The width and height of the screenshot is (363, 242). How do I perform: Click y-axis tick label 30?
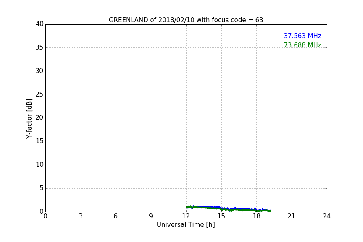coord(39,71)
